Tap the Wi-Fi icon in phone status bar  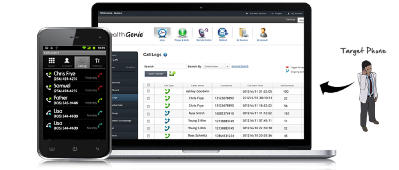click(x=84, y=48)
